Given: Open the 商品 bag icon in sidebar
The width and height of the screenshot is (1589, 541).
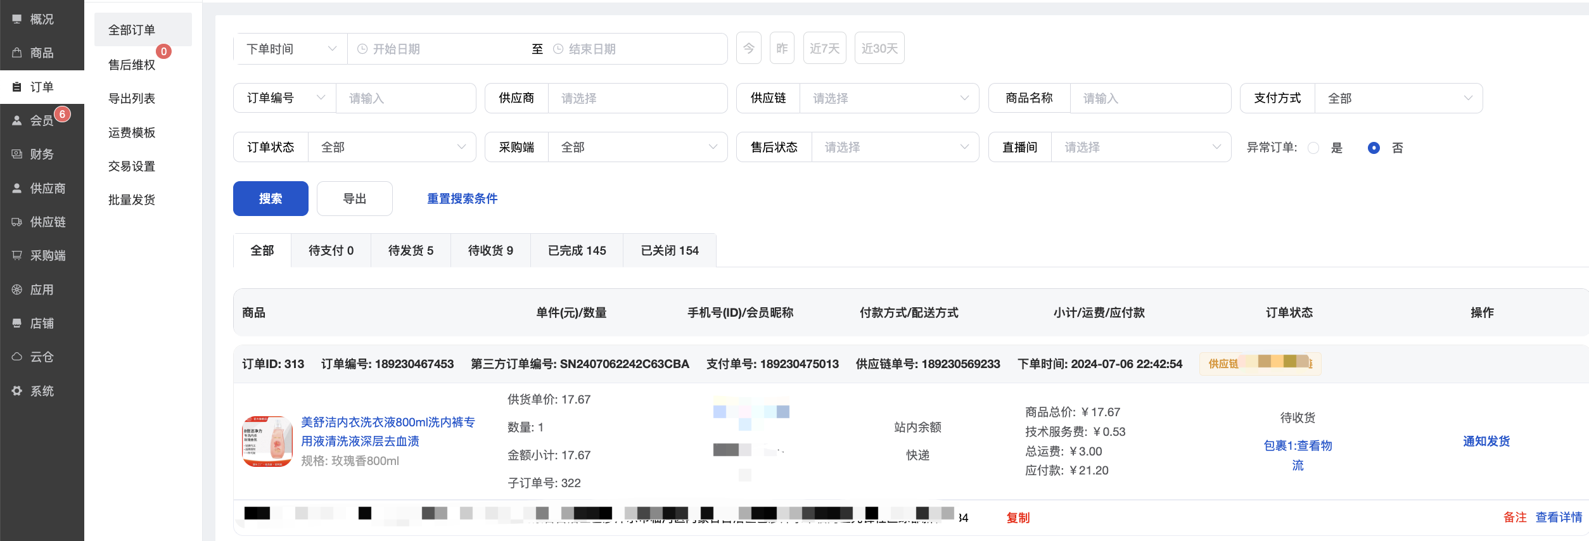Looking at the screenshot, I should pyautogui.click(x=17, y=53).
